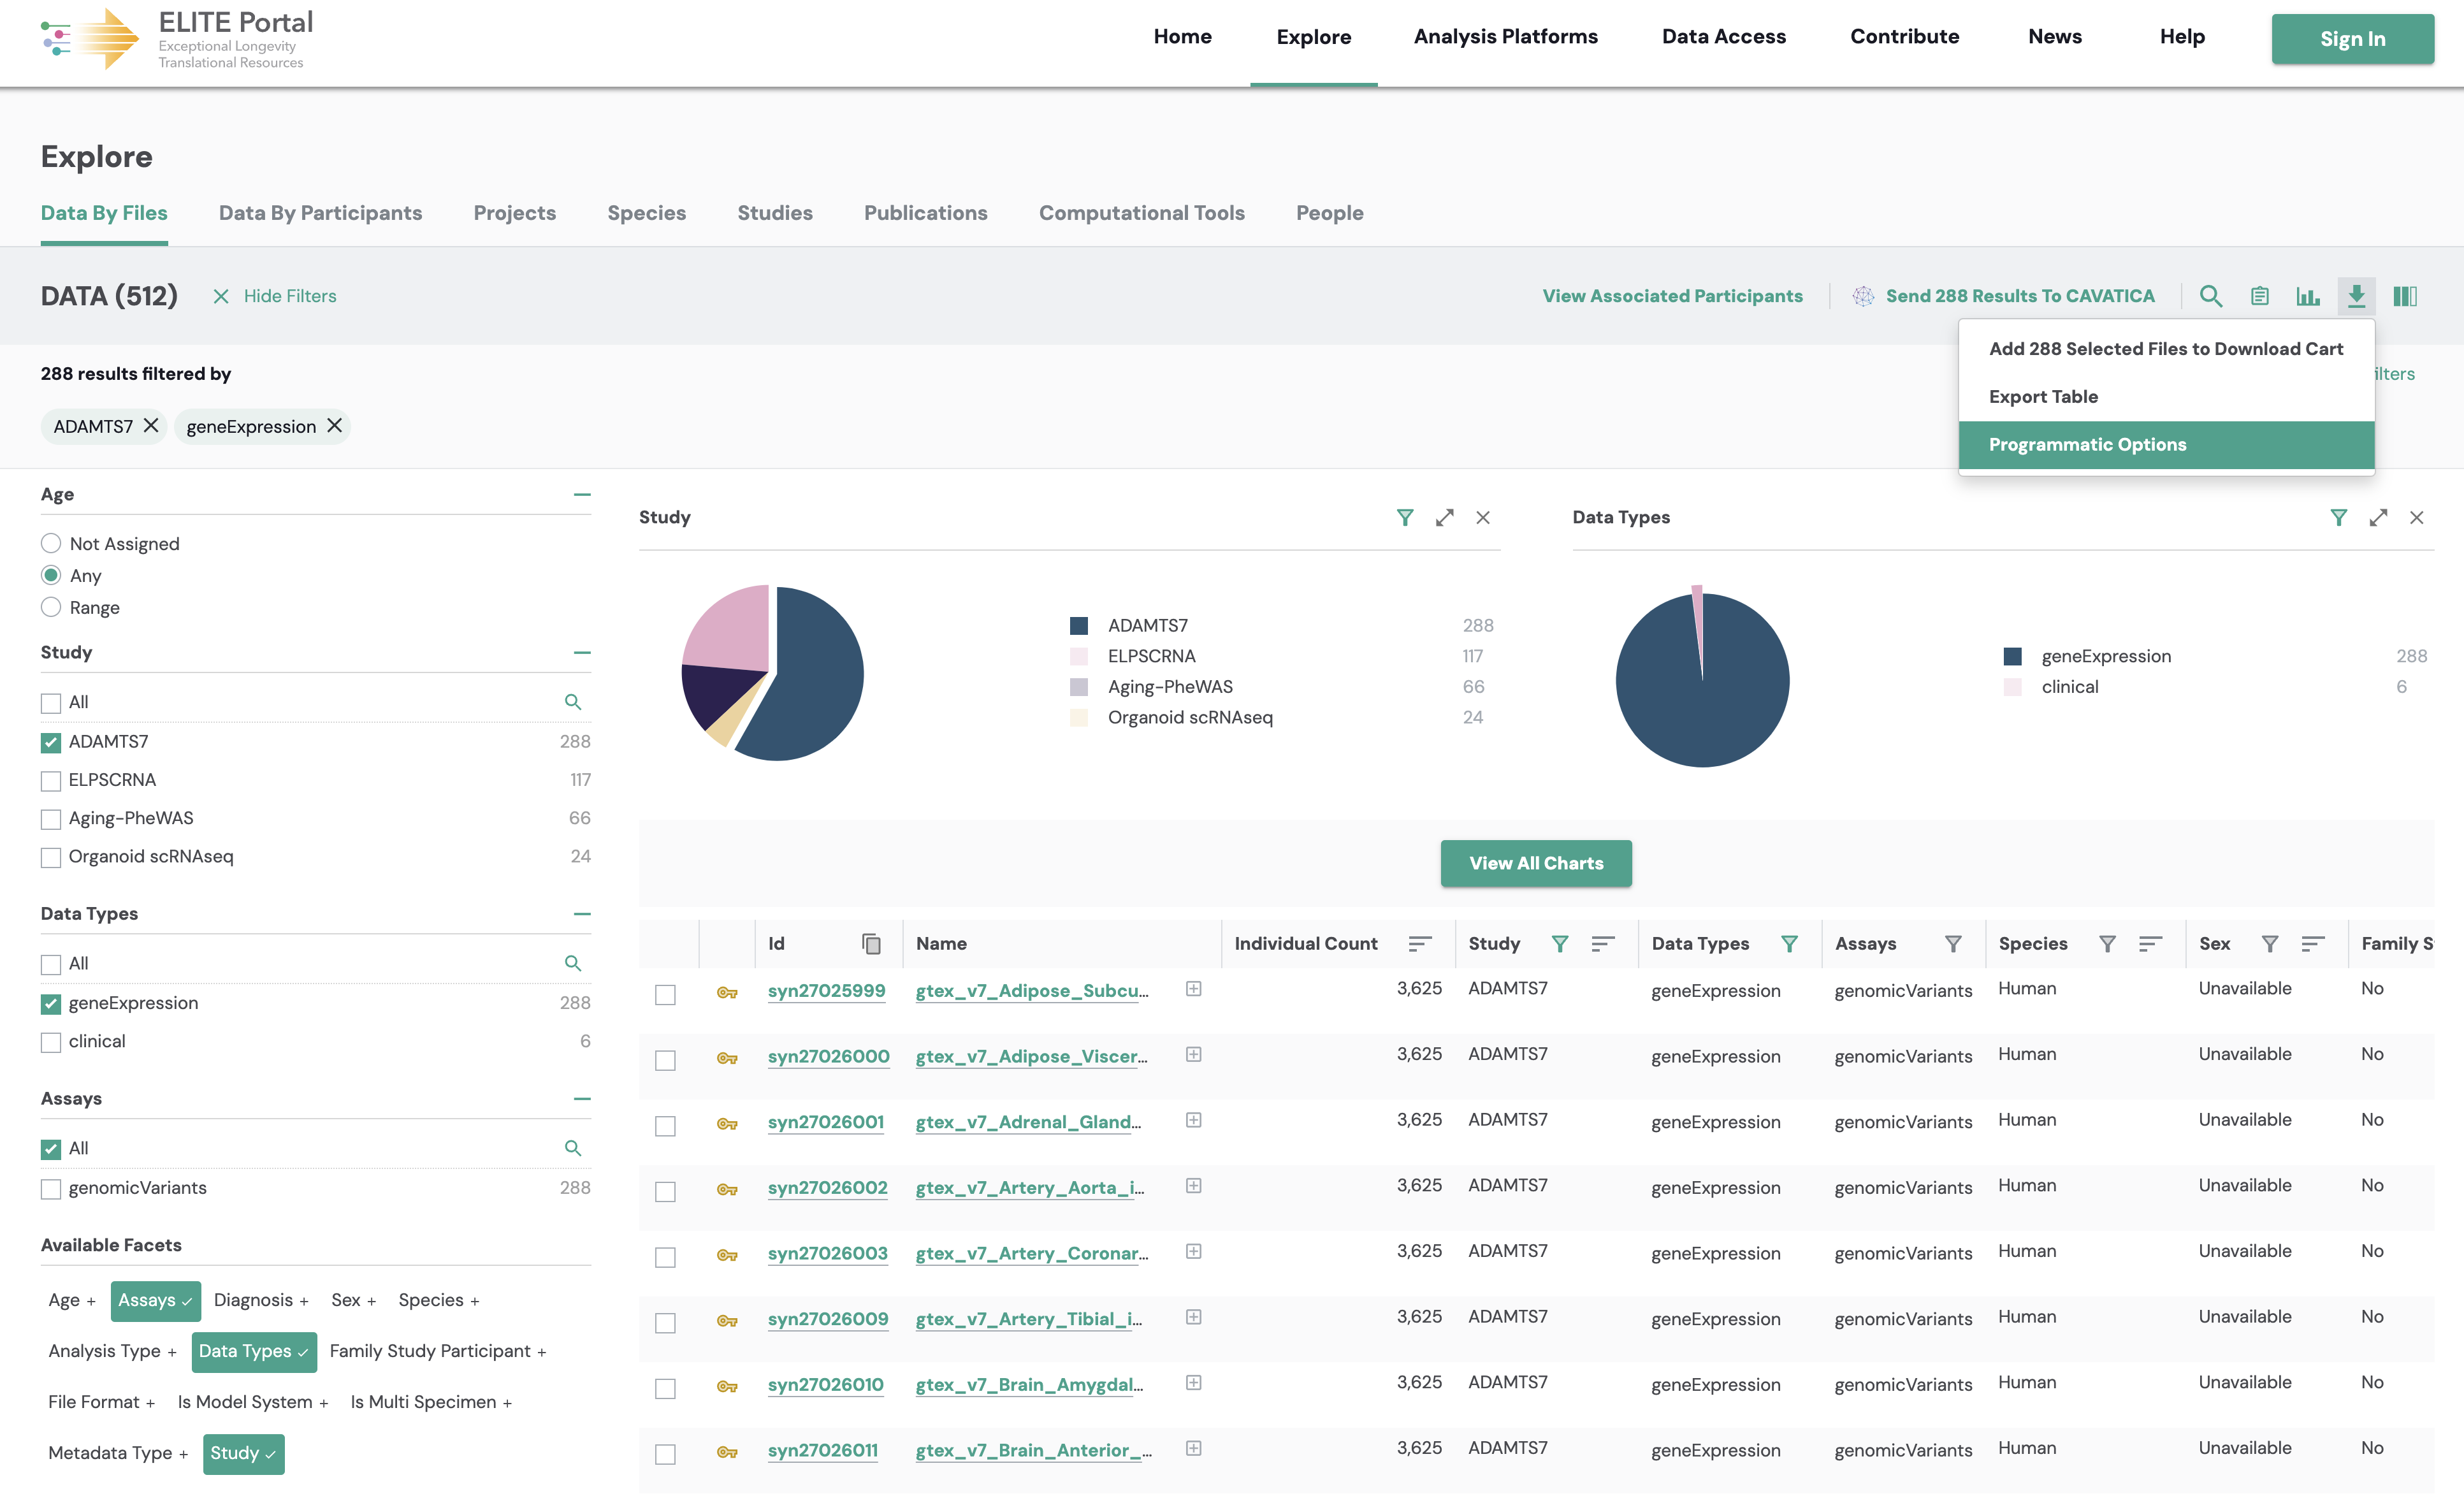
Task: Open the Computational Tools tab
Action: click(1141, 213)
